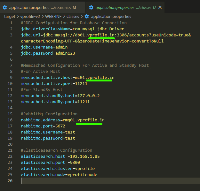Screen dimensions: 200x191
Task: Click 'jdbc.url' property key
Action: tap(31, 35)
